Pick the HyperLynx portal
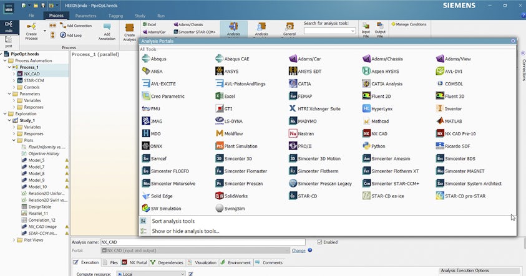This screenshot has width=526, height=276. pos(377,108)
